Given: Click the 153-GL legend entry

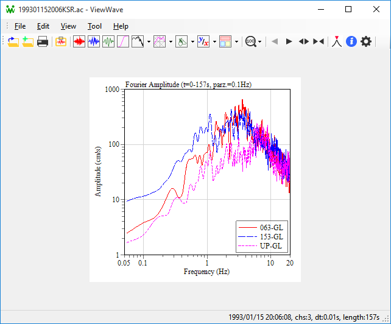Looking at the screenshot, I should pyautogui.click(x=261, y=237).
